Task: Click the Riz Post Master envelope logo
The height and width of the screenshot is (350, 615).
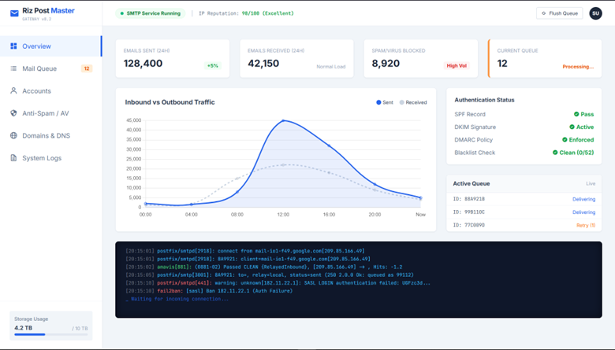Action: point(14,13)
